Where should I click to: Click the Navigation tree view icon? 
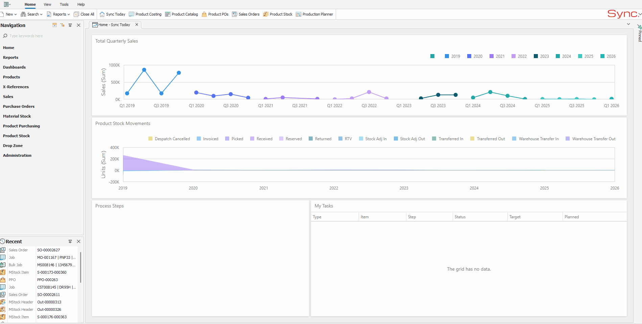pos(63,25)
